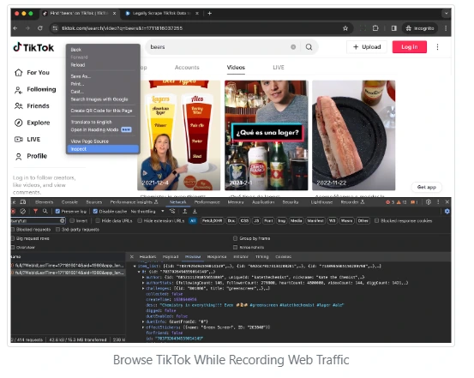
Task: Click the Export HAR download arrow icon
Action: pos(195,211)
